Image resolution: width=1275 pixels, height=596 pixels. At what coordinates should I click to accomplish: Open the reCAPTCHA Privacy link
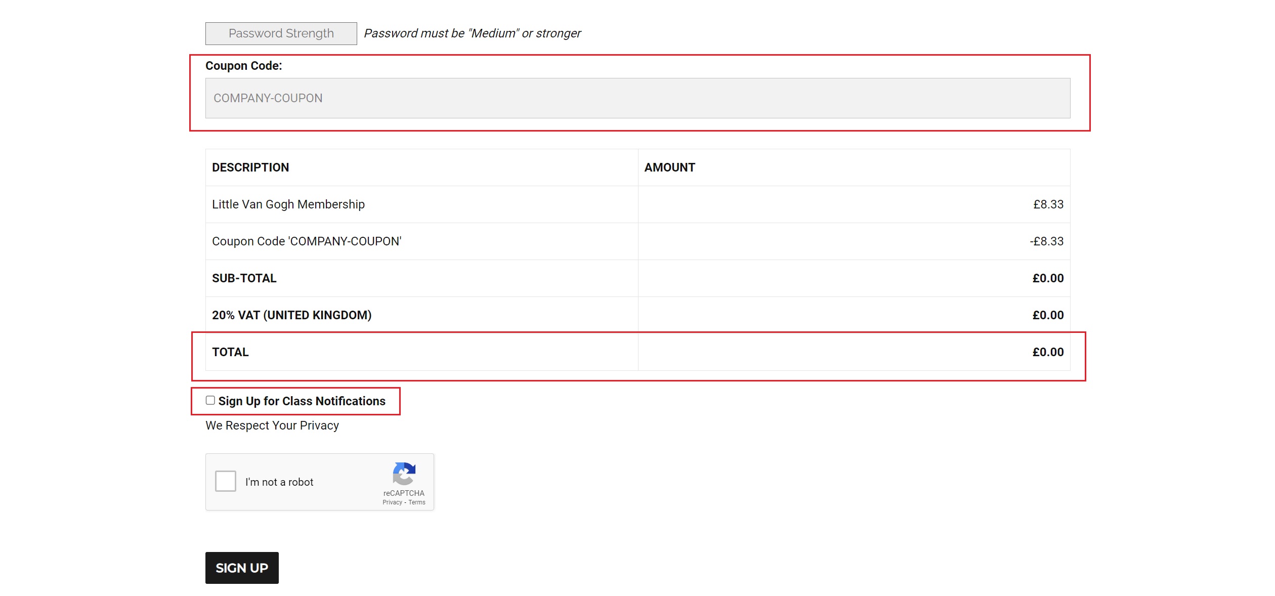pyautogui.click(x=392, y=502)
